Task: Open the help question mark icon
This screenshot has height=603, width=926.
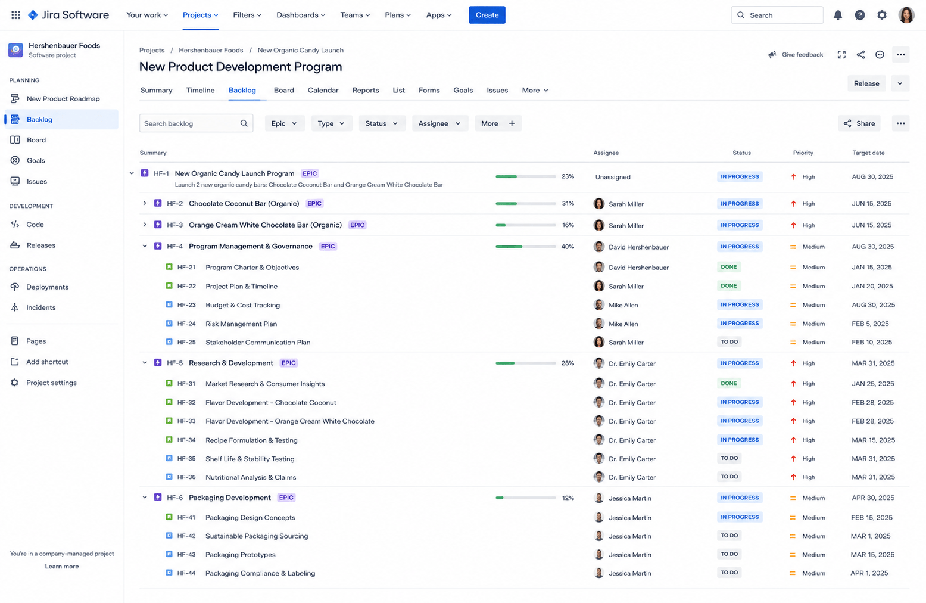Action: click(860, 15)
